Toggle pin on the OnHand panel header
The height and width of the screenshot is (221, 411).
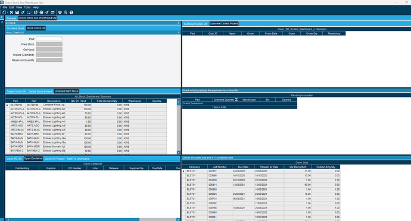pyautogui.click(x=179, y=23)
